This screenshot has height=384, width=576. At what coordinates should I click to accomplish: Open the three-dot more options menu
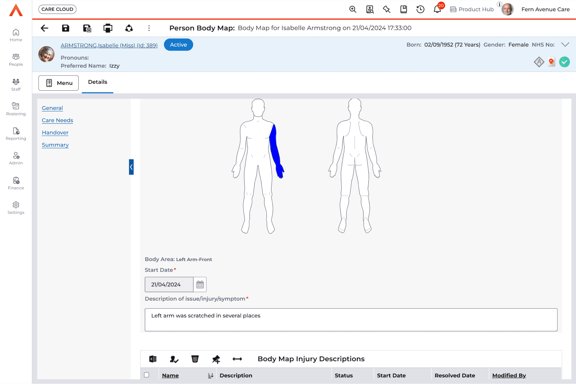point(149,28)
